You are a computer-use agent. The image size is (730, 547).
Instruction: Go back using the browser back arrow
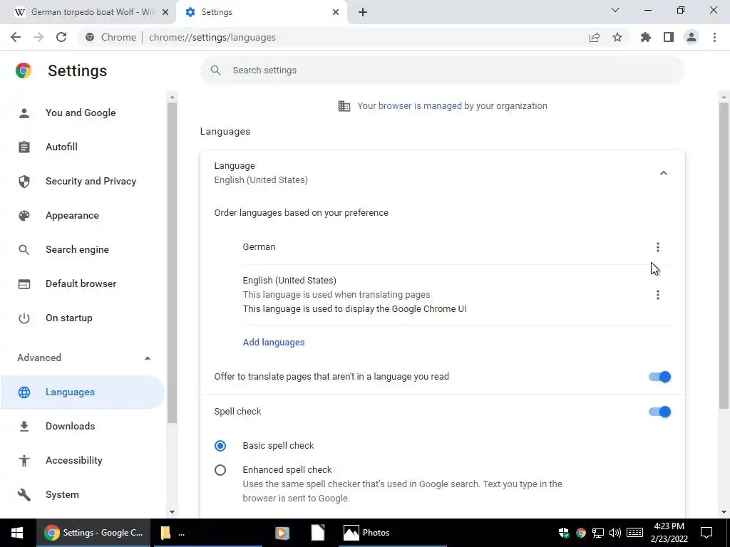16,37
